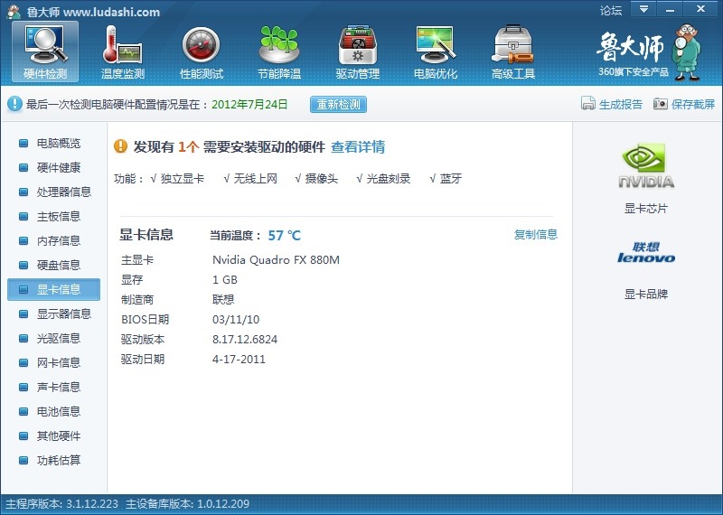
Task: Switch to 内存信息 sidebar item
Action: (x=58, y=240)
